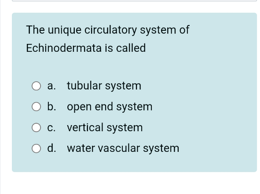
Task: Click the letter 'b.' option label
Action: pos(51,107)
